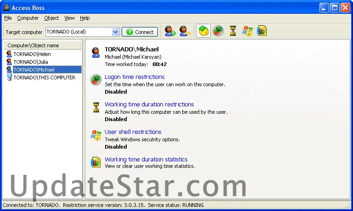Screen dimensions: 353x211
Task: Open working time duration hourglass toolbar icon
Action: [233, 31]
